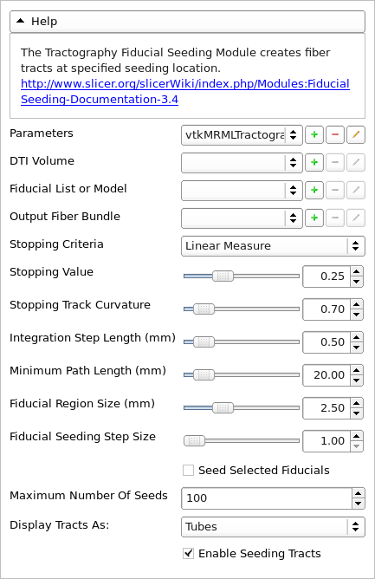
Task: Add a new Fiducial List or Model
Action: point(314,190)
